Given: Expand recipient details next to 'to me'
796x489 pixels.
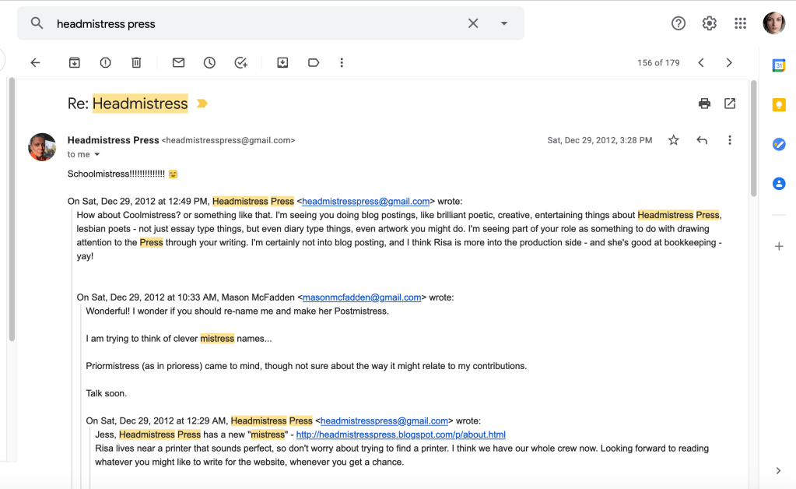Looking at the screenshot, I should (97, 155).
